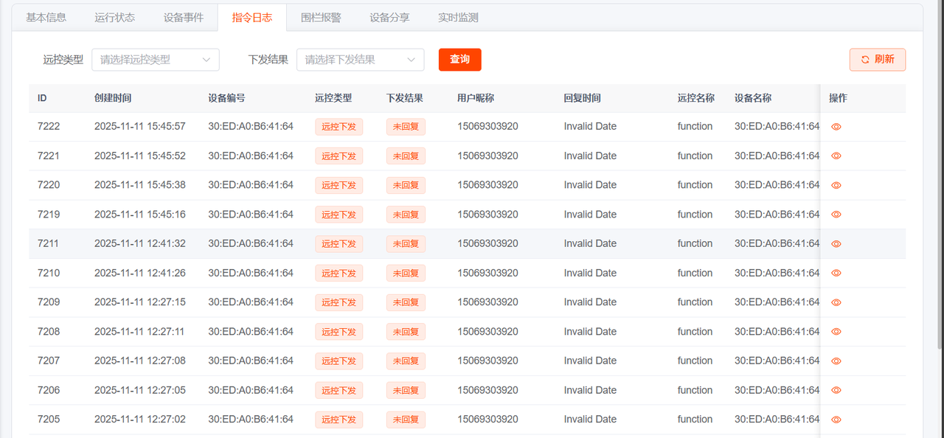Click the 未回复 tag in row 7222
Viewport: 944px width, 438px height.
tap(406, 127)
